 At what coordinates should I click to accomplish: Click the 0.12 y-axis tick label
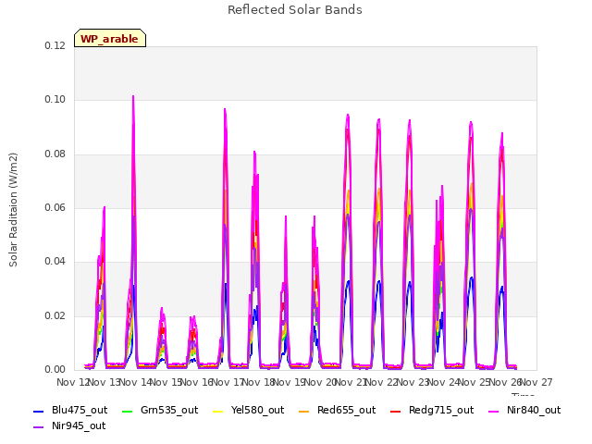(55, 45)
